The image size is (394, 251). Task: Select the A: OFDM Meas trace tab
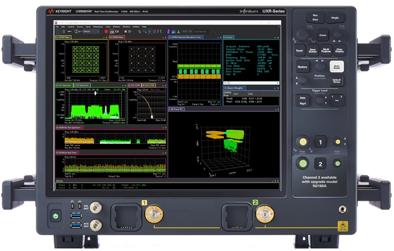(63, 37)
